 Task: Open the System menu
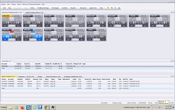pos(3,4)
